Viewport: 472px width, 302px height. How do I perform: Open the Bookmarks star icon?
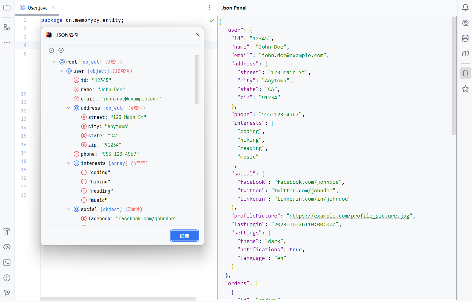click(465, 89)
